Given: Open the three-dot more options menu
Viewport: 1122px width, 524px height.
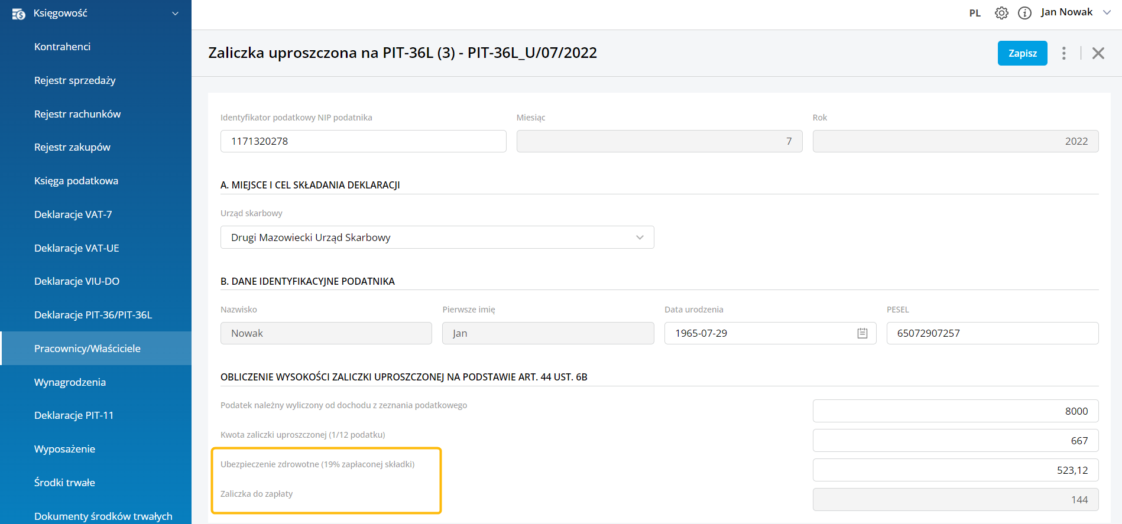Looking at the screenshot, I should [x=1063, y=53].
